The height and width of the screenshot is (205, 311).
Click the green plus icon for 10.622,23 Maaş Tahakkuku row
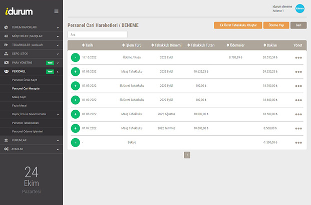coord(75,72)
